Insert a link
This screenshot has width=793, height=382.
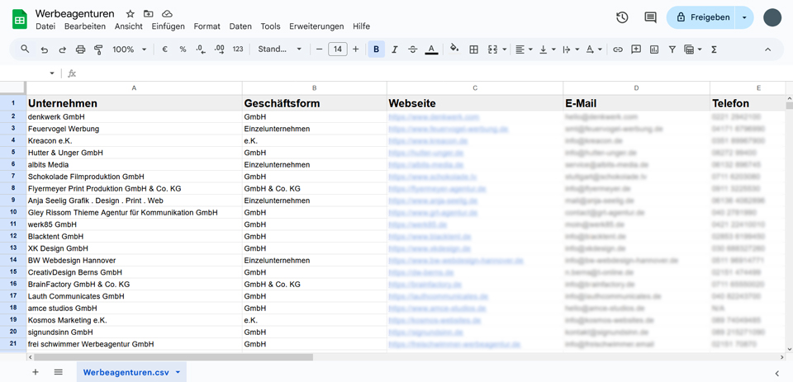618,50
